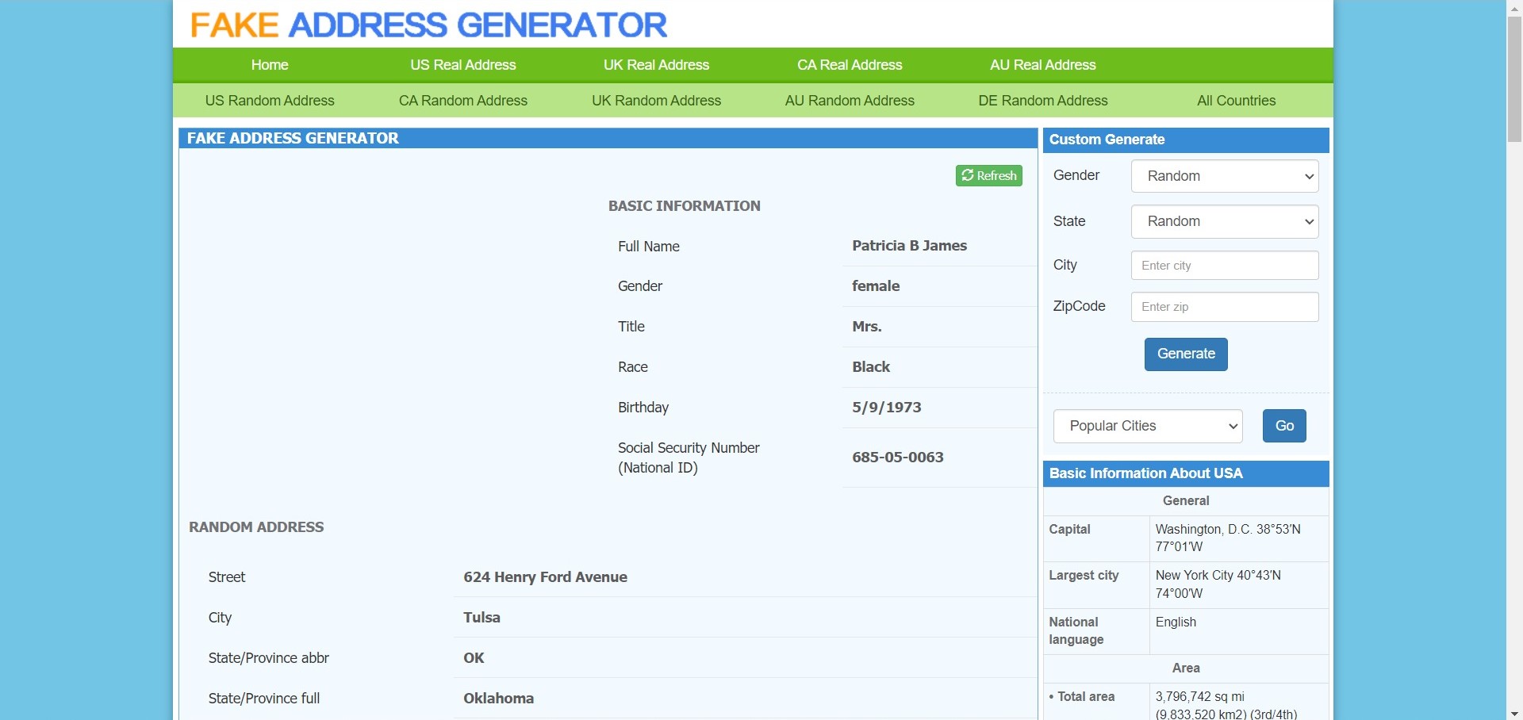
Task: Open the State dropdown
Action: tap(1224, 221)
